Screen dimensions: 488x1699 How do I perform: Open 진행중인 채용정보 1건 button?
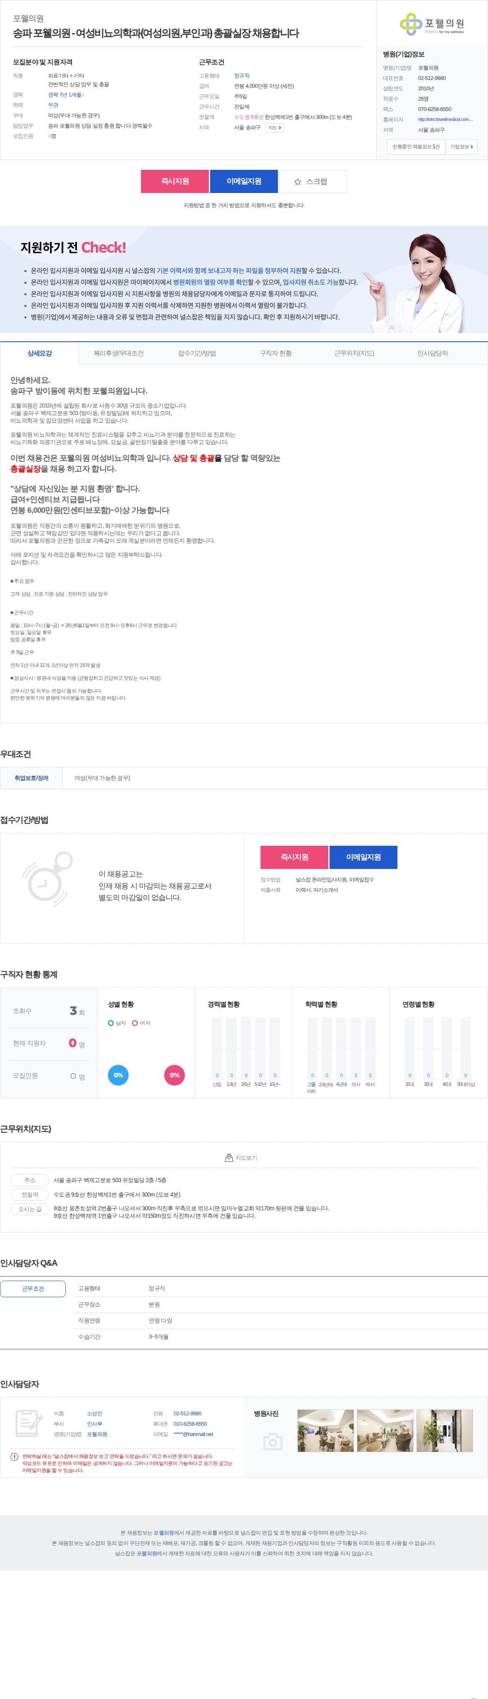tap(416, 147)
